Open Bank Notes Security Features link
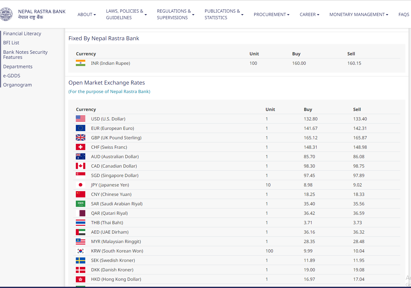This screenshot has width=411, height=288. click(x=25, y=55)
